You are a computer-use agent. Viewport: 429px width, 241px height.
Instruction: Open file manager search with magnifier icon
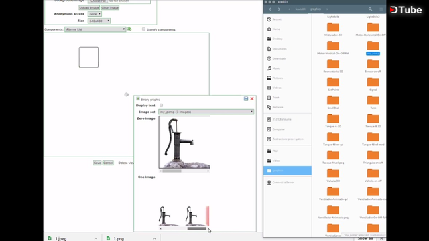pyautogui.click(x=370, y=9)
